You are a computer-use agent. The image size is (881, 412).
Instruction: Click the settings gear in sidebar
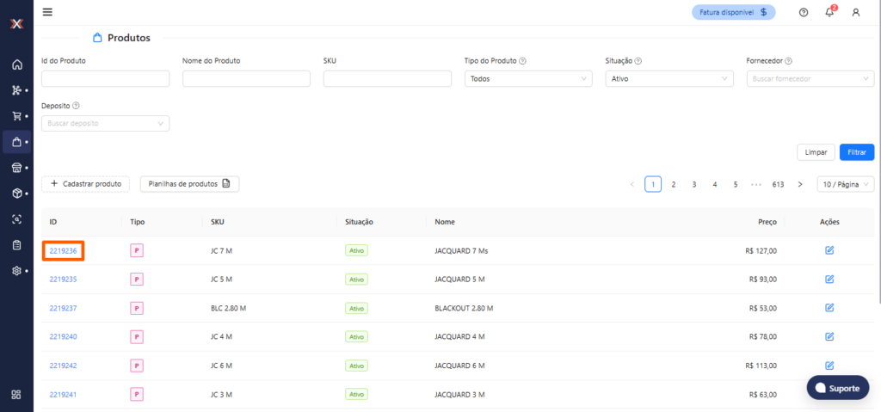[x=16, y=271]
